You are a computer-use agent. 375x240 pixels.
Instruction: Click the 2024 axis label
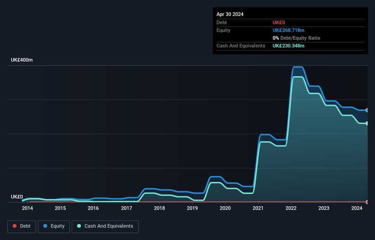(x=357, y=208)
